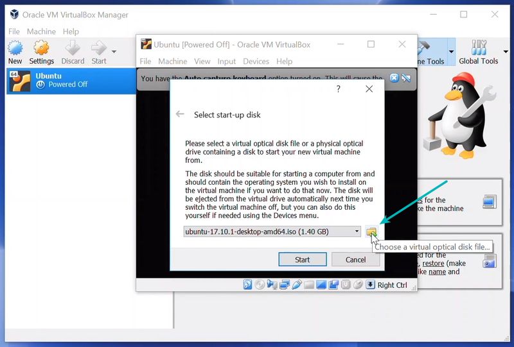Click the don't-show-again notification icon

[406, 78]
